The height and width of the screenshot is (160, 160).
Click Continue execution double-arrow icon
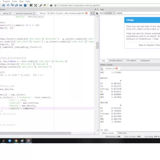point(21,5)
